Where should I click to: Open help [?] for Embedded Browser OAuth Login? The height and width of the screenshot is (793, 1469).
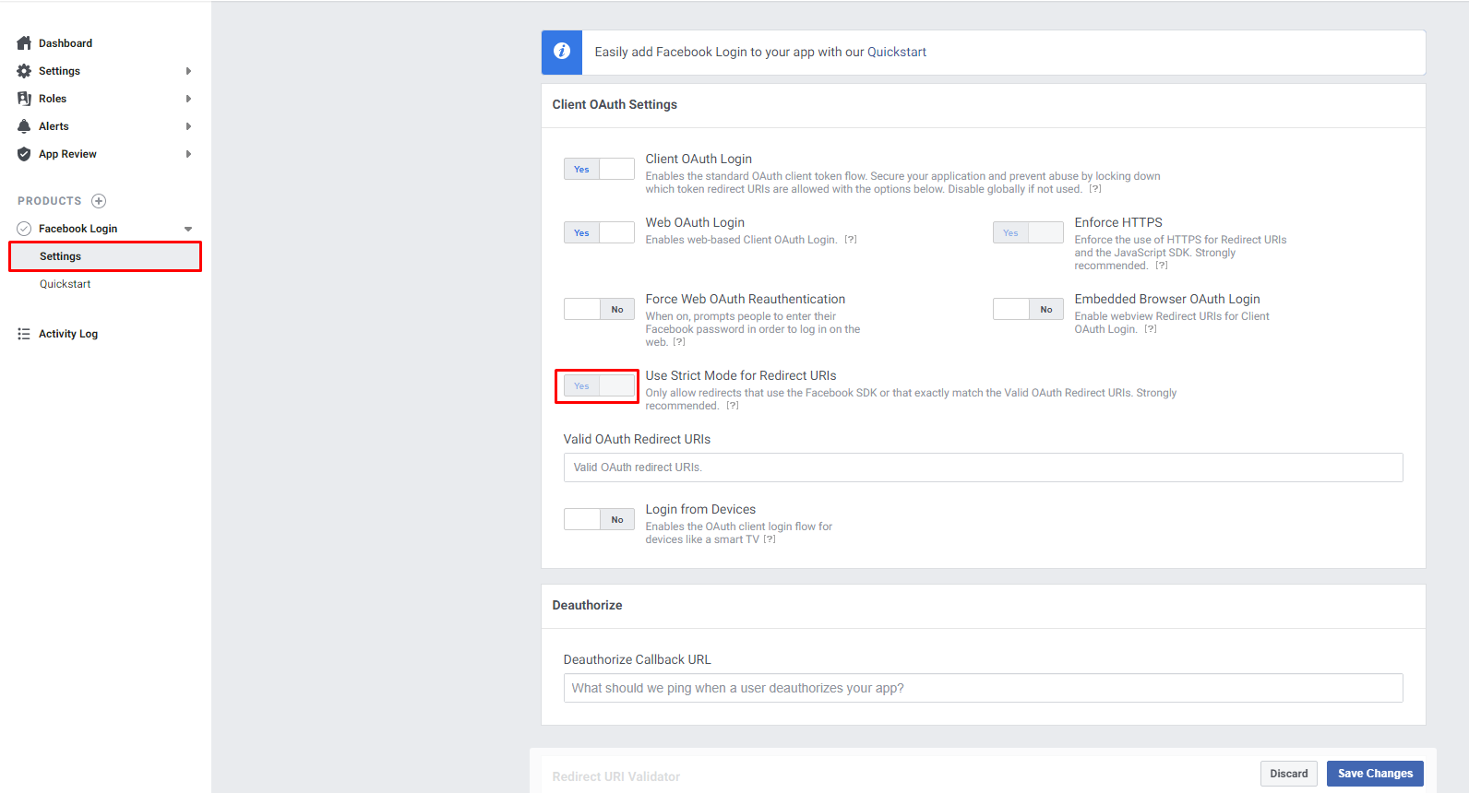coord(1151,329)
